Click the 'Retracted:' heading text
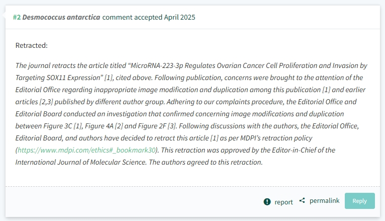 (32, 45)
